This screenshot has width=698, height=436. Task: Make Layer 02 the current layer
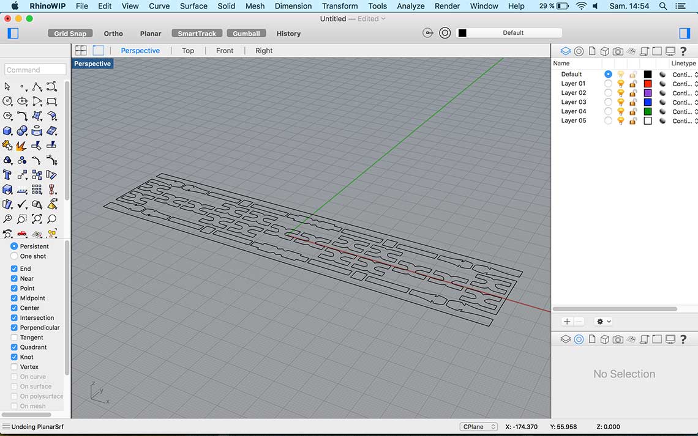pyautogui.click(x=608, y=93)
